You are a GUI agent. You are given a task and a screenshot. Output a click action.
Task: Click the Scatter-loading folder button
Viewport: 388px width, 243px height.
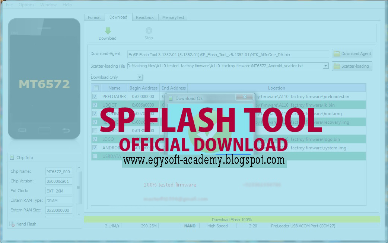[x=352, y=66]
